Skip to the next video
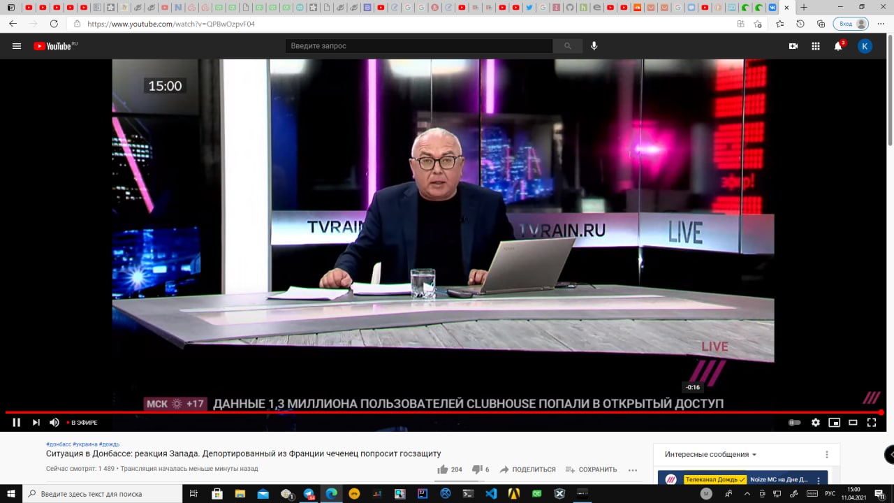 pyautogui.click(x=36, y=422)
